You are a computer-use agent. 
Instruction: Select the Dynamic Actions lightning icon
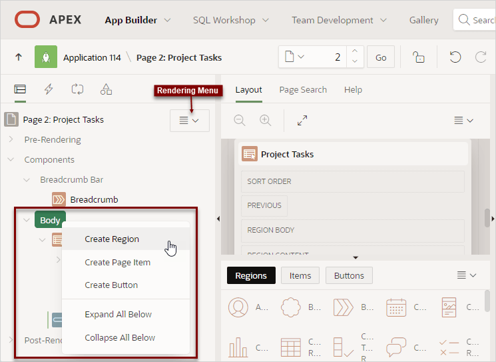point(49,89)
